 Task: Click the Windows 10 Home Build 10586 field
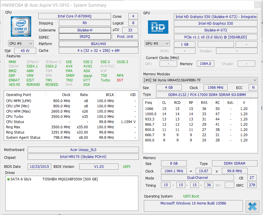[x=193, y=206]
